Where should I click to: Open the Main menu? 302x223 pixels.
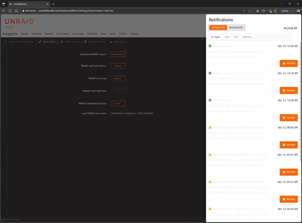point(24,34)
